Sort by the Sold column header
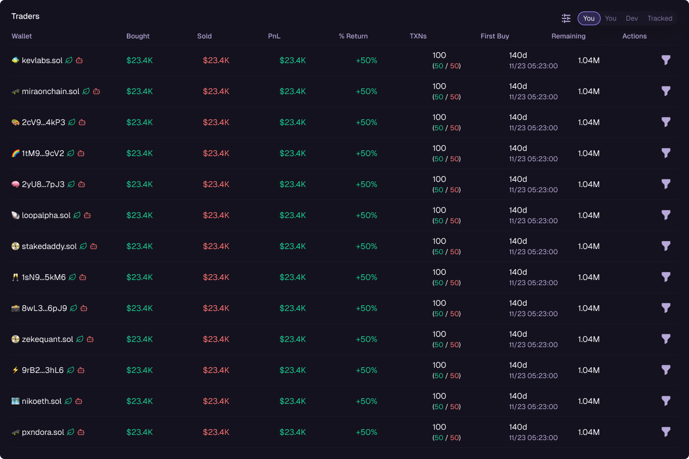The image size is (689, 459). 204,36
